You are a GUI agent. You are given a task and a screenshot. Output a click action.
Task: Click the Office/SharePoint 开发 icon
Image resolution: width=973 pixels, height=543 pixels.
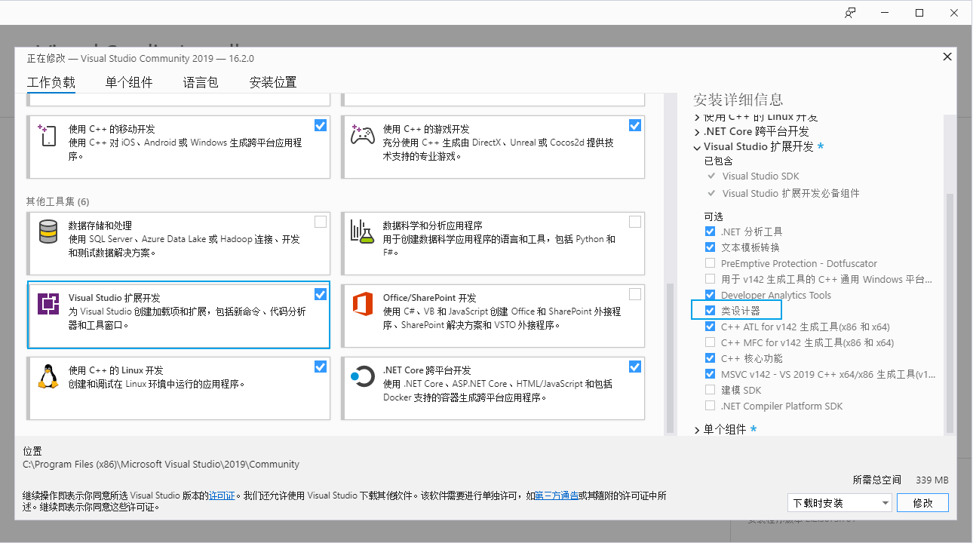(361, 303)
